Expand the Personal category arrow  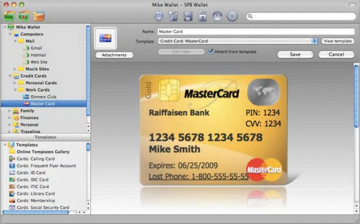point(10,125)
